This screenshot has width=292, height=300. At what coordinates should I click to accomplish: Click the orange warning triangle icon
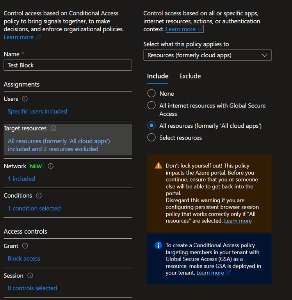158,166
